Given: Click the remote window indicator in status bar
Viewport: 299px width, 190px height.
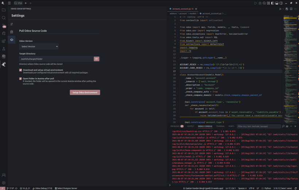Looking at the screenshot, I should pos(3,188).
